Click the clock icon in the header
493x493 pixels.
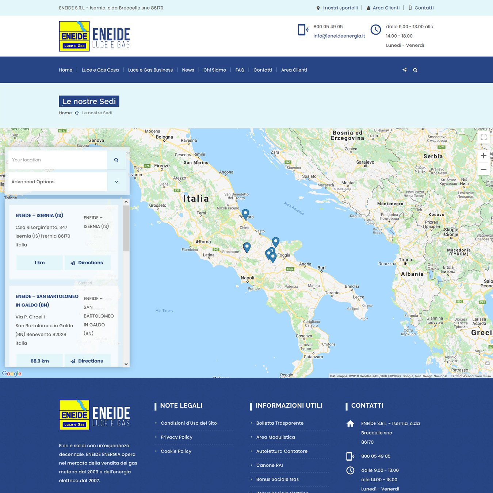pyautogui.click(x=376, y=30)
